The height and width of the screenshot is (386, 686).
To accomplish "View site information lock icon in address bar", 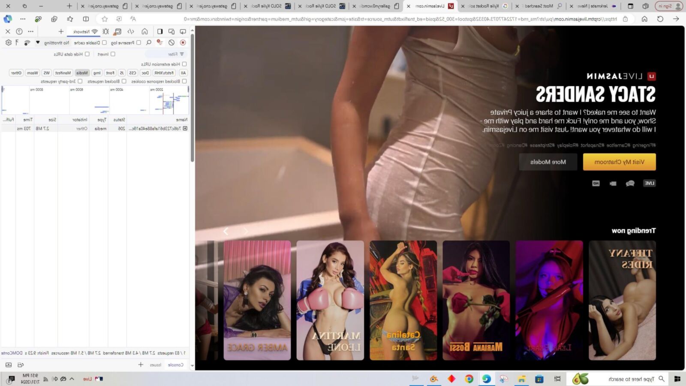I will pyautogui.click(x=626, y=19).
